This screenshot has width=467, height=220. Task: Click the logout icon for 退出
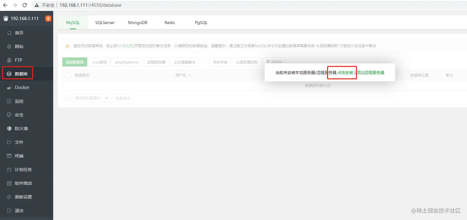tap(9, 211)
